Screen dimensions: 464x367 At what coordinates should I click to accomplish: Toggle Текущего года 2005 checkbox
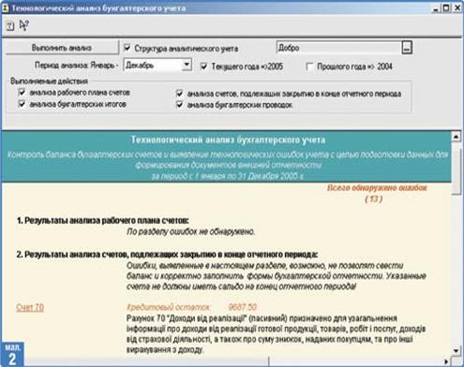tap(204, 66)
